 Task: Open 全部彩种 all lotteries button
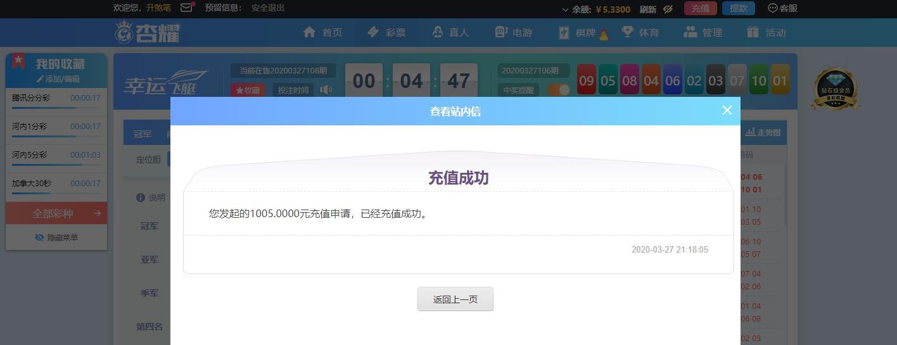[56, 213]
